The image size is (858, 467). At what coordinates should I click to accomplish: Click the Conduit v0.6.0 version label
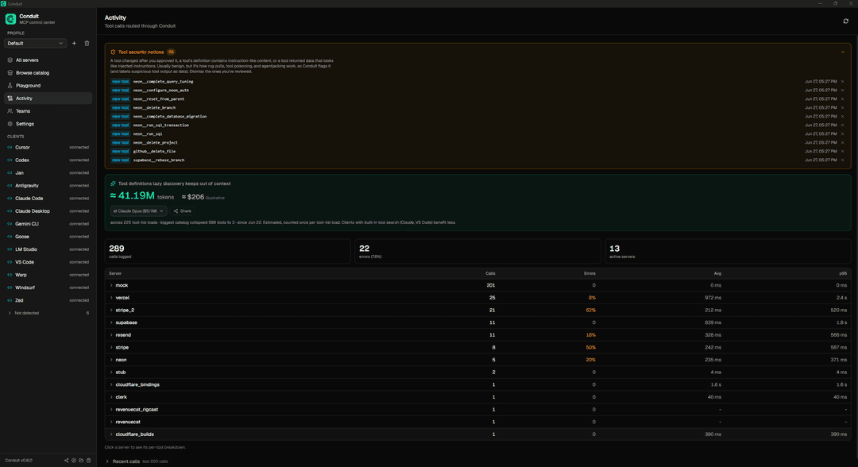click(18, 461)
